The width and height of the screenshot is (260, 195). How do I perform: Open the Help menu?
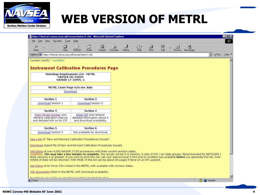pos(76,41)
